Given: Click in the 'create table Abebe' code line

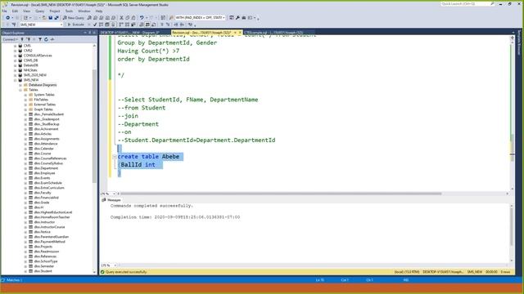Looking at the screenshot, I should pos(148,157).
